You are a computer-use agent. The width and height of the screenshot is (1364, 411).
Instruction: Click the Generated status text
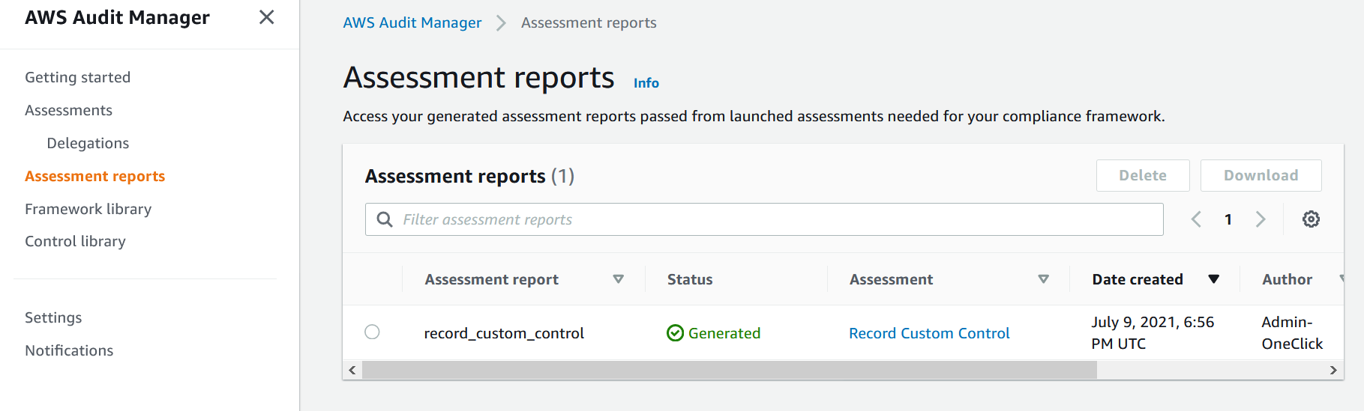click(724, 333)
